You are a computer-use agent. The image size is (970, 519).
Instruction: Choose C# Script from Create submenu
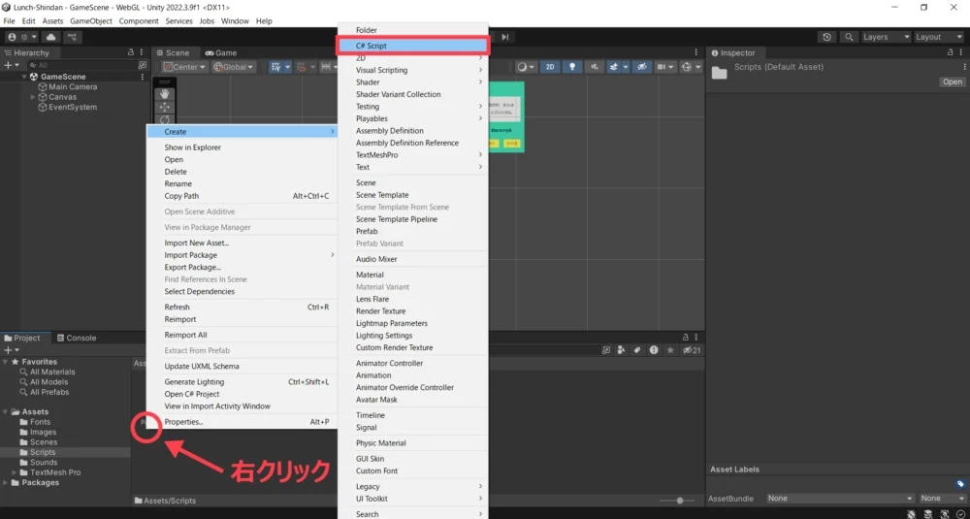(413, 46)
